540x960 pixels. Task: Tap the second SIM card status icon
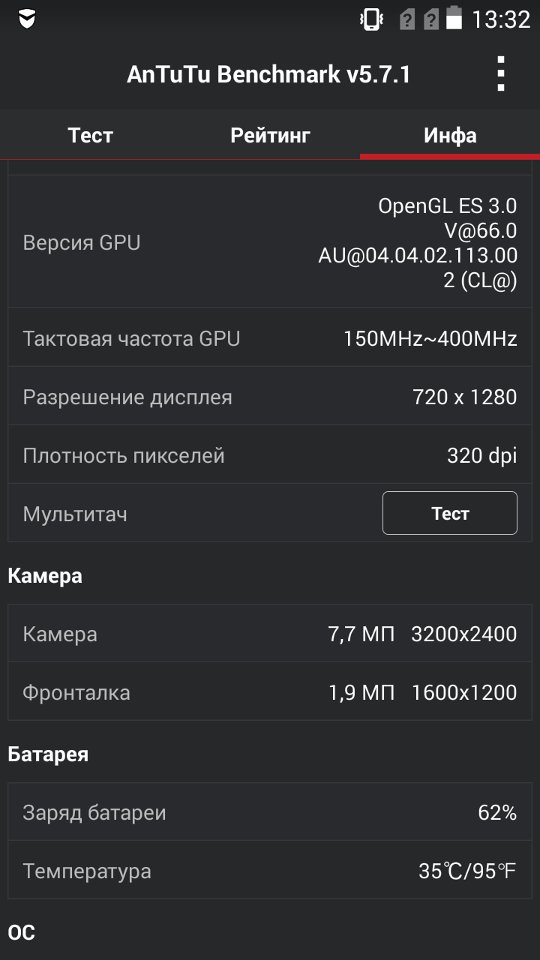coord(430,19)
